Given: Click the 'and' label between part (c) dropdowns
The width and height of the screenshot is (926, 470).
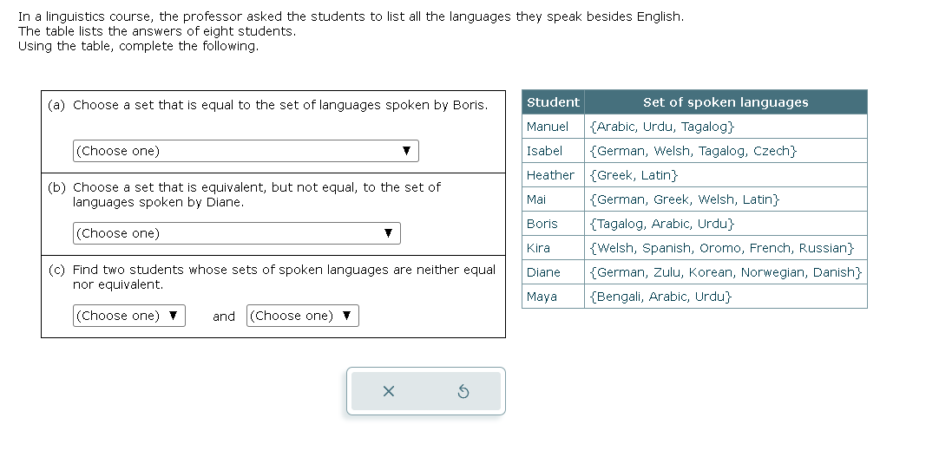Looking at the screenshot, I should pos(224,317).
